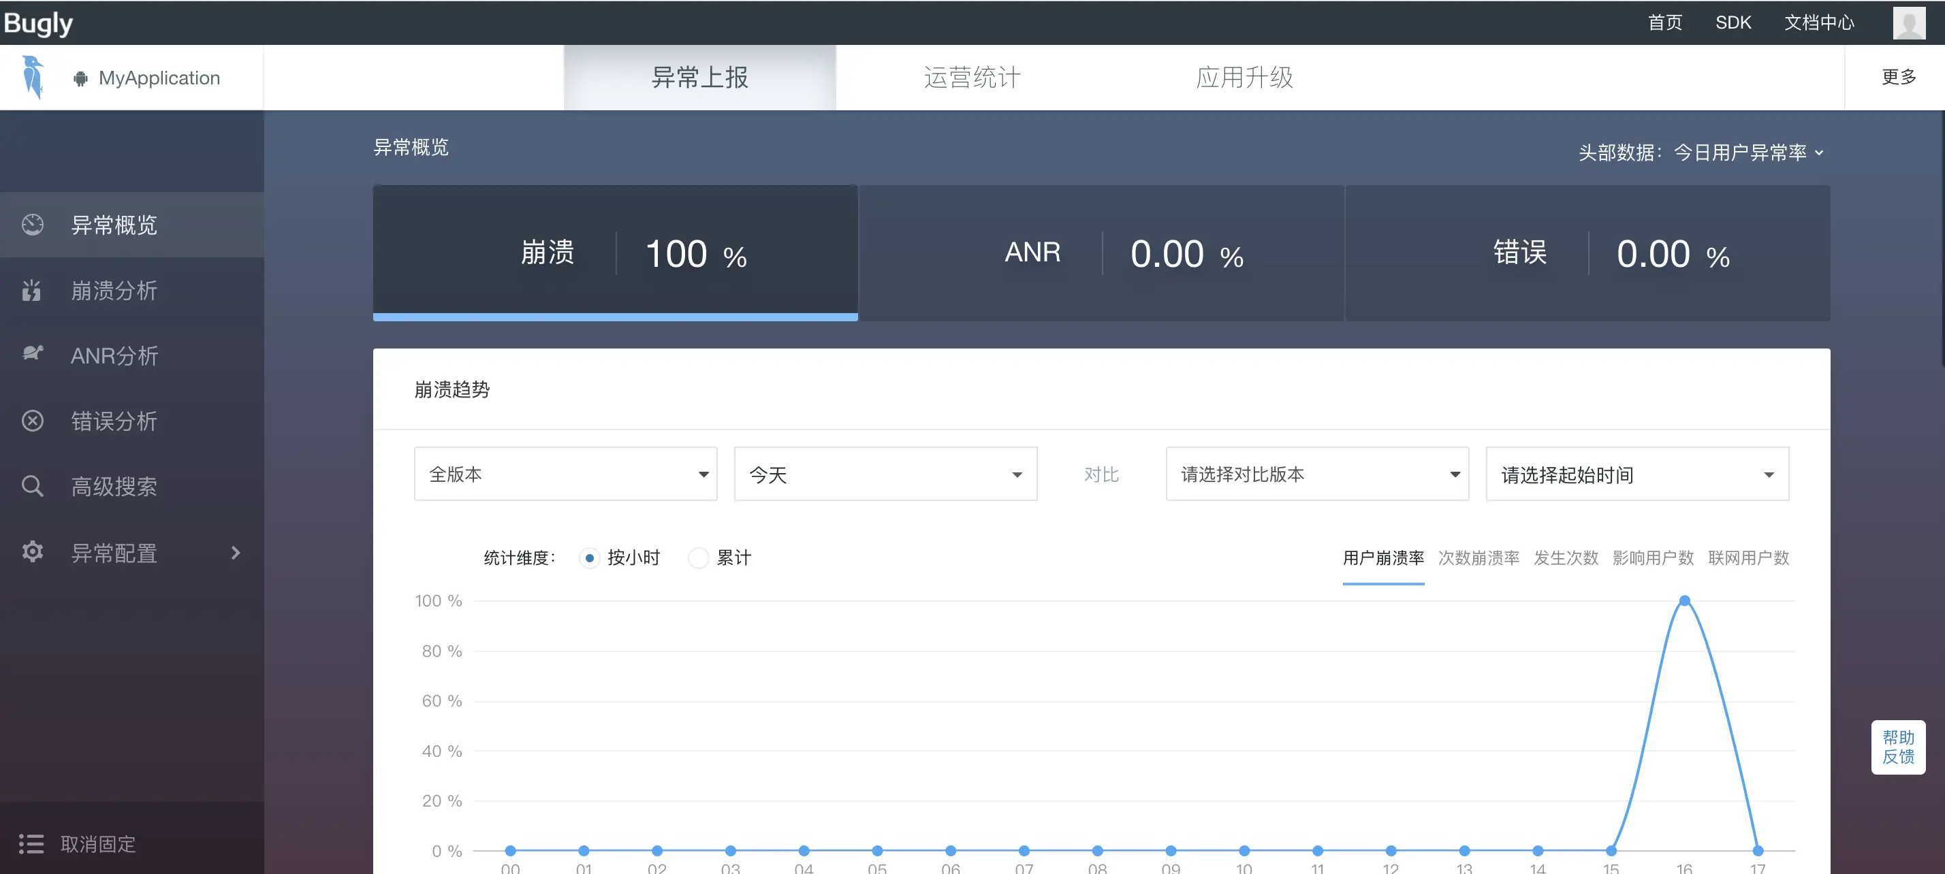Click the list icon beside 取消固定
1945x874 pixels.
point(31,843)
